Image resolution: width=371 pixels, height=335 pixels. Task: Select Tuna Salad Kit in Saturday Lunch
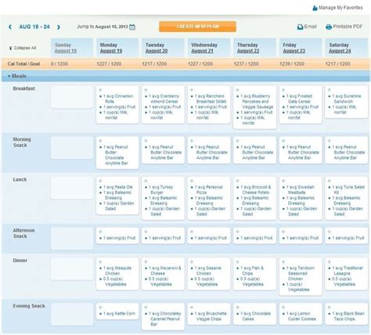[348, 189]
